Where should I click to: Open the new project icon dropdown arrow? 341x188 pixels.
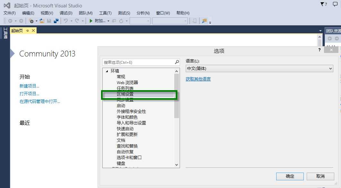[x=36, y=21]
